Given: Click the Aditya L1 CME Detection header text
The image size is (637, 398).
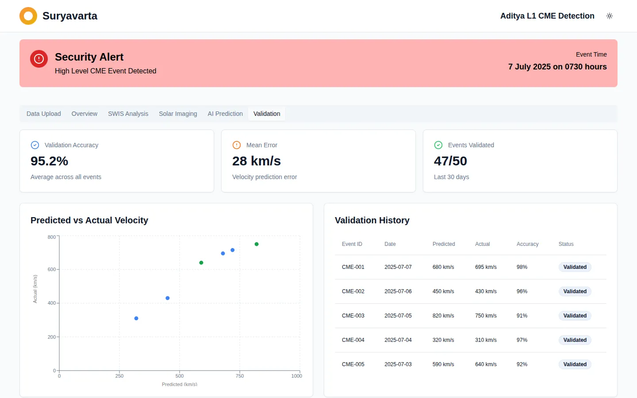Looking at the screenshot, I should (547, 16).
